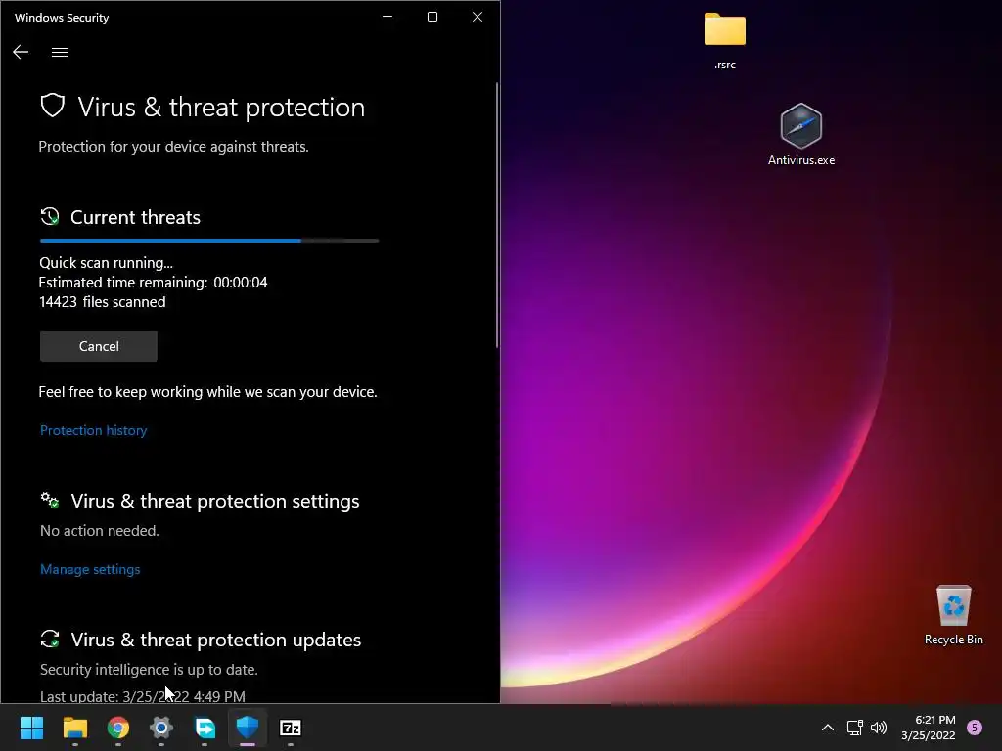Click the 'Quick scan running...' status text
Screen dimensions: 1002x751
coord(106,262)
